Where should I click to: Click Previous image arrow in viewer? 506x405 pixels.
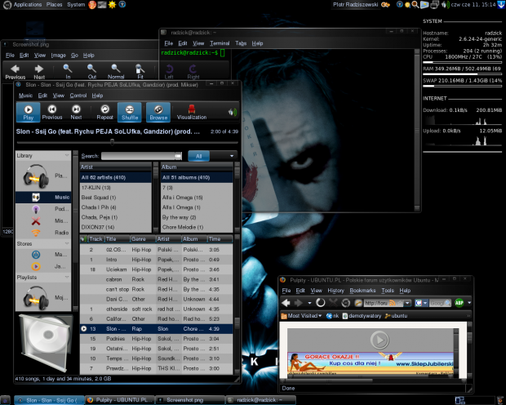coord(16,72)
